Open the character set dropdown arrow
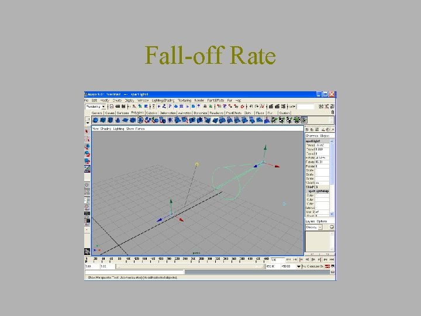The image size is (421, 316). coord(299,266)
